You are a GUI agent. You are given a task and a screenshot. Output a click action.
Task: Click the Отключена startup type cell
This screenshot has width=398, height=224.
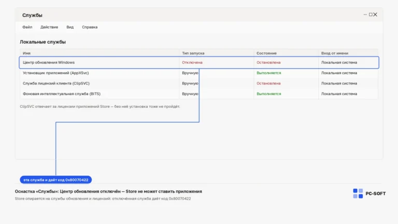[192, 62]
